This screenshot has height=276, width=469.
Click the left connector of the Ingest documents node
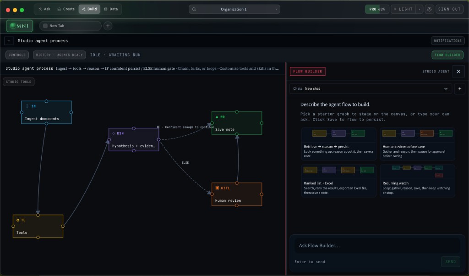point(22,112)
